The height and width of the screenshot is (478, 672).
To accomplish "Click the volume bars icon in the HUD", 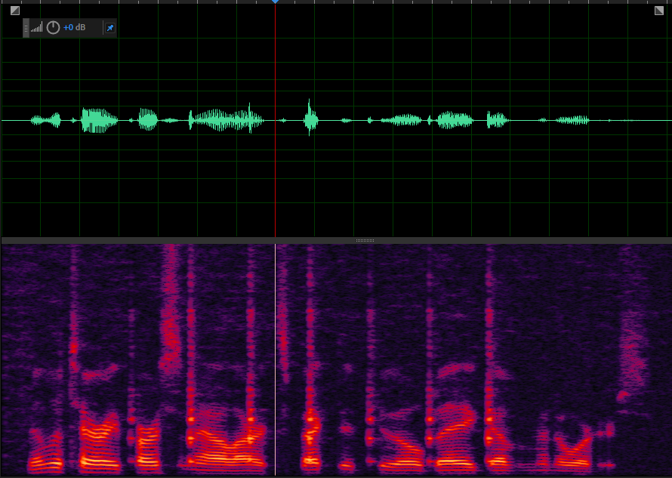I will coord(36,28).
